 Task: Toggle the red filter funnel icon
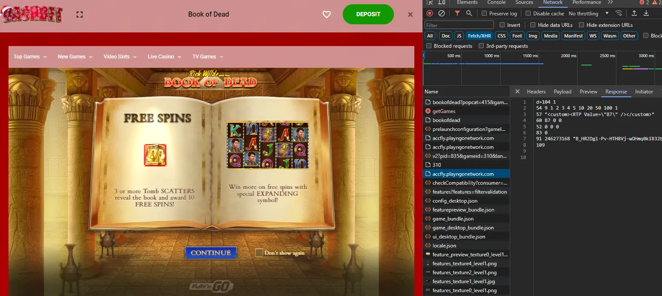457,13
